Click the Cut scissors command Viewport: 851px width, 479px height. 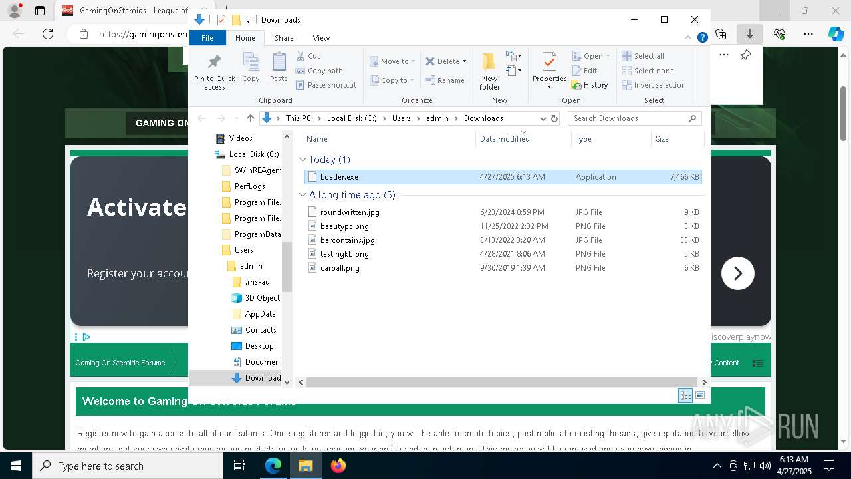coord(308,56)
